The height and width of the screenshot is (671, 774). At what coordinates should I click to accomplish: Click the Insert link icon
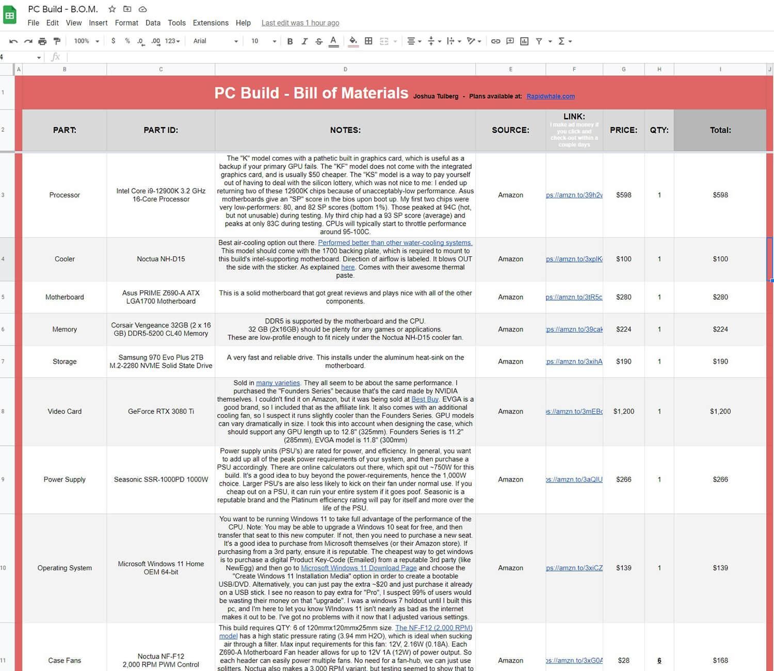point(495,41)
